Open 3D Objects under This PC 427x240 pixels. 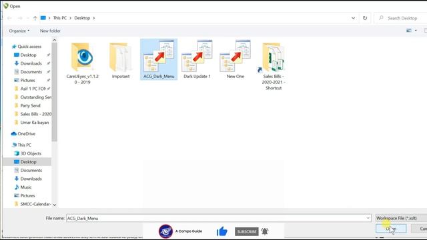(31, 153)
